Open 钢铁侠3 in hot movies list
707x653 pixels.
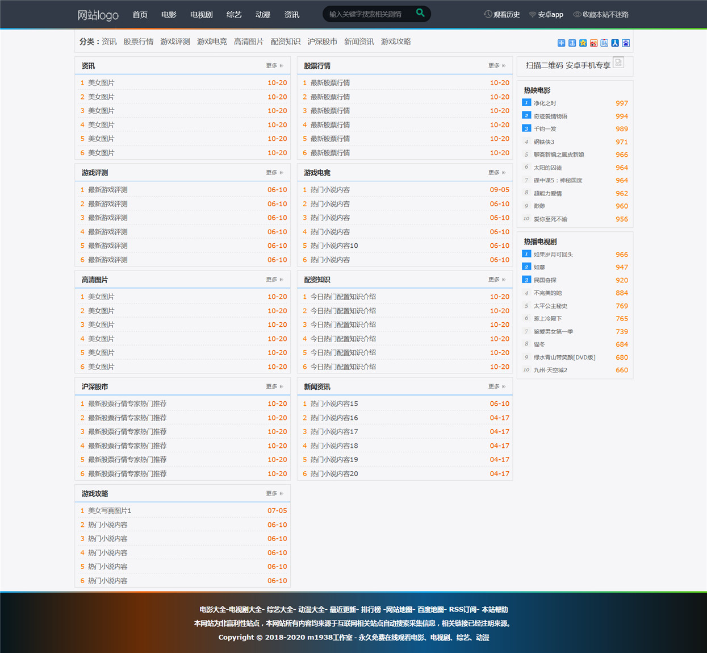544,142
